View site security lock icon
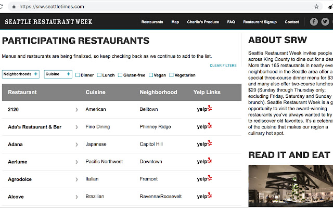The height and width of the screenshot is (208, 333). click(14, 7)
